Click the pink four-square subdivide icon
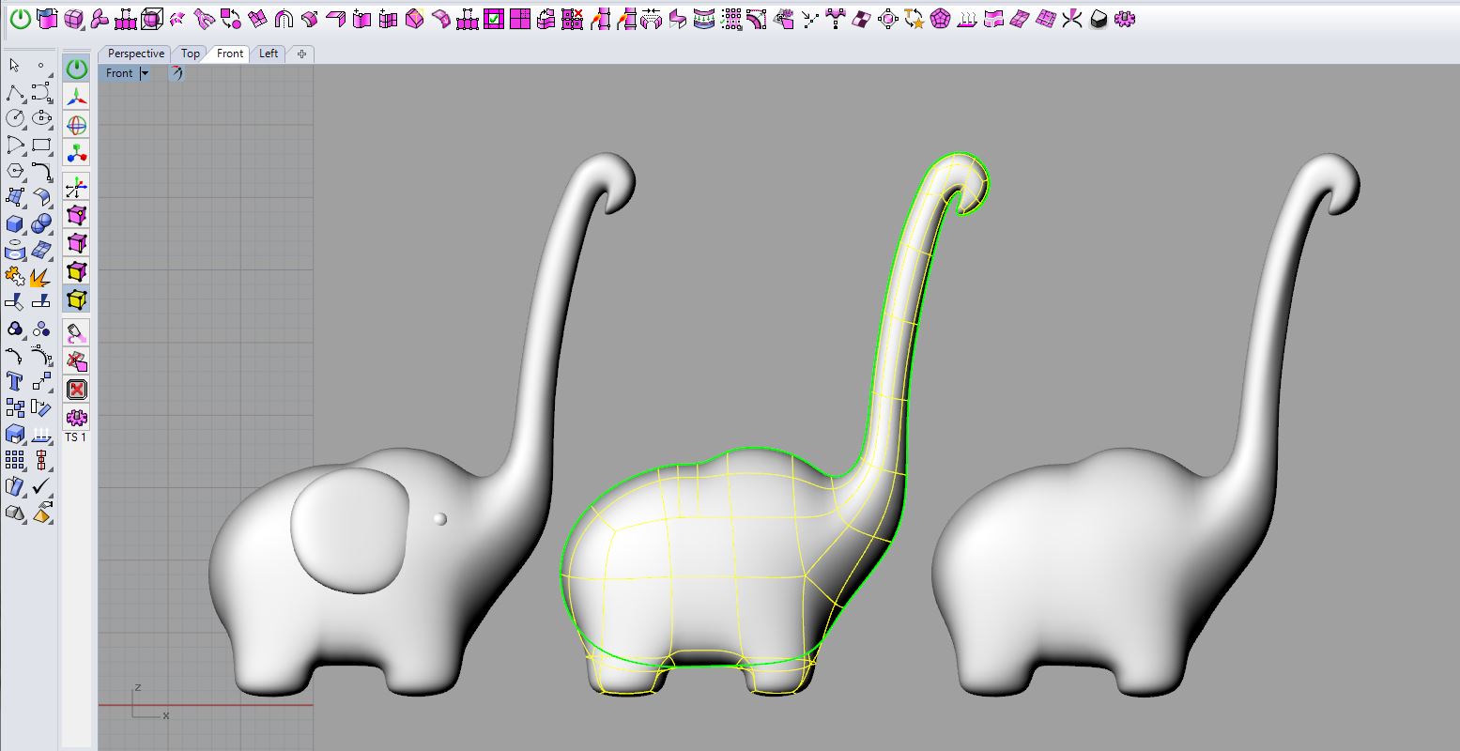1460x751 pixels. coord(520,19)
